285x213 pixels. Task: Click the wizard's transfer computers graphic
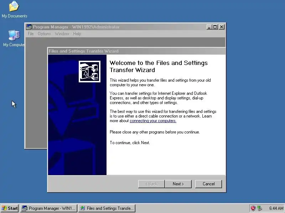coord(89,71)
